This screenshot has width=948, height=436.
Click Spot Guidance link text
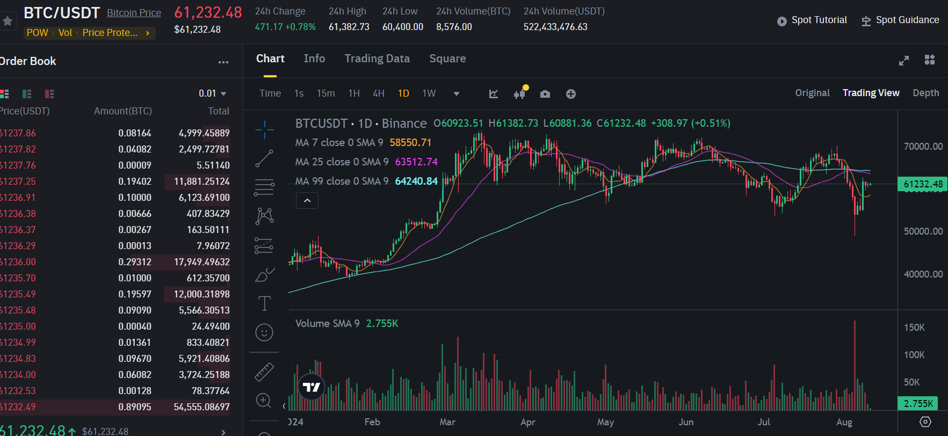pos(907,20)
